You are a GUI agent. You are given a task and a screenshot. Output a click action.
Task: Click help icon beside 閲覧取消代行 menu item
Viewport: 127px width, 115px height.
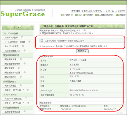tap(21, 77)
